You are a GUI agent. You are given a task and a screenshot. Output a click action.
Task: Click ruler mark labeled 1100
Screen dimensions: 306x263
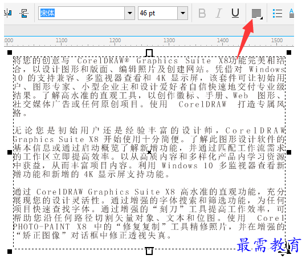(62, 41)
